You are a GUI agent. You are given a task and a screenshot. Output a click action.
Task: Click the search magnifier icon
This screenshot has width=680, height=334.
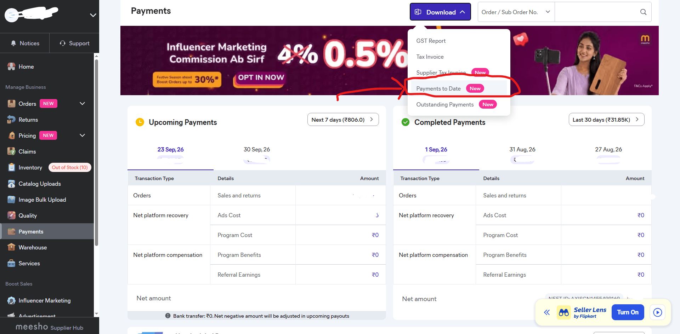643,12
